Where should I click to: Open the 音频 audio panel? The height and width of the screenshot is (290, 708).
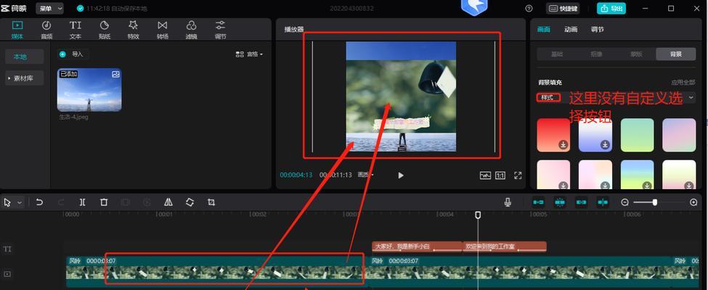(46, 30)
